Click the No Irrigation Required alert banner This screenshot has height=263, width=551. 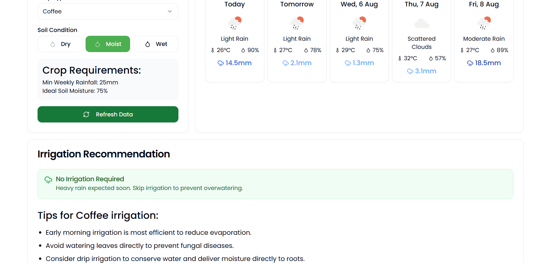tap(275, 184)
